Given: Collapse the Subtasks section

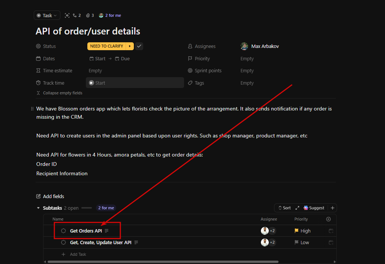Looking at the screenshot, I should tap(38, 208).
